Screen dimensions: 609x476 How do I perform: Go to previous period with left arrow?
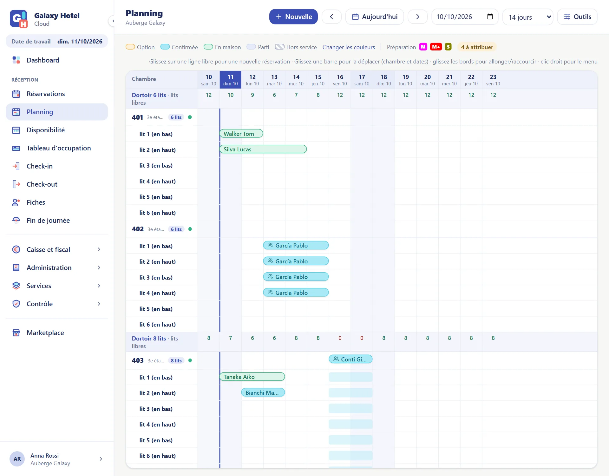click(x=331, y=17)
